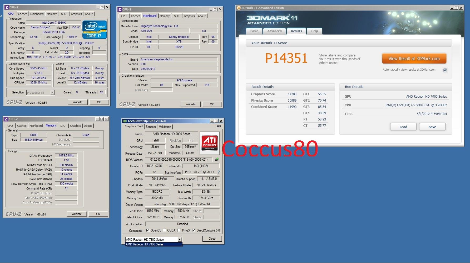Click the Intel Core i7 logo badge
Screen dimensions: 470x263
click(95, 30)
